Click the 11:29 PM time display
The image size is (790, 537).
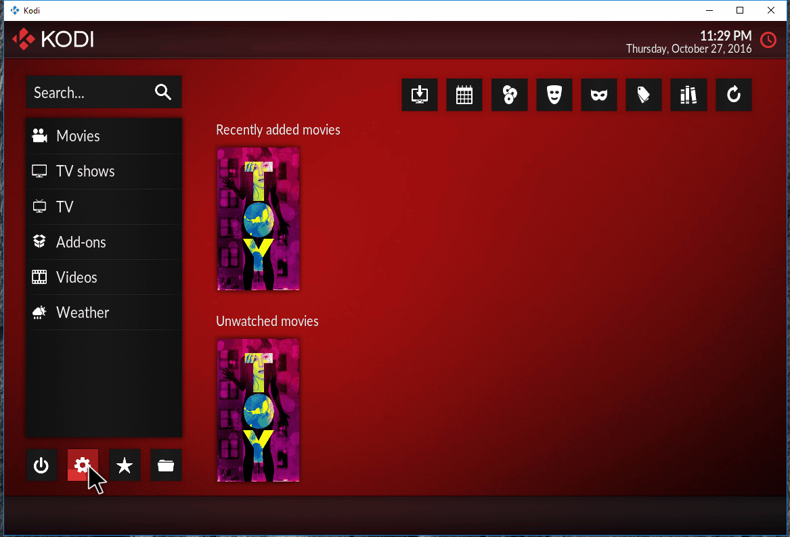(726, 36)
